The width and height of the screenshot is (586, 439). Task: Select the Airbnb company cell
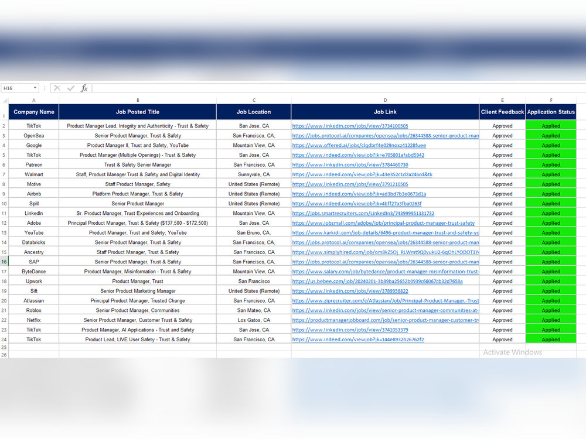[x=33, y=194]
